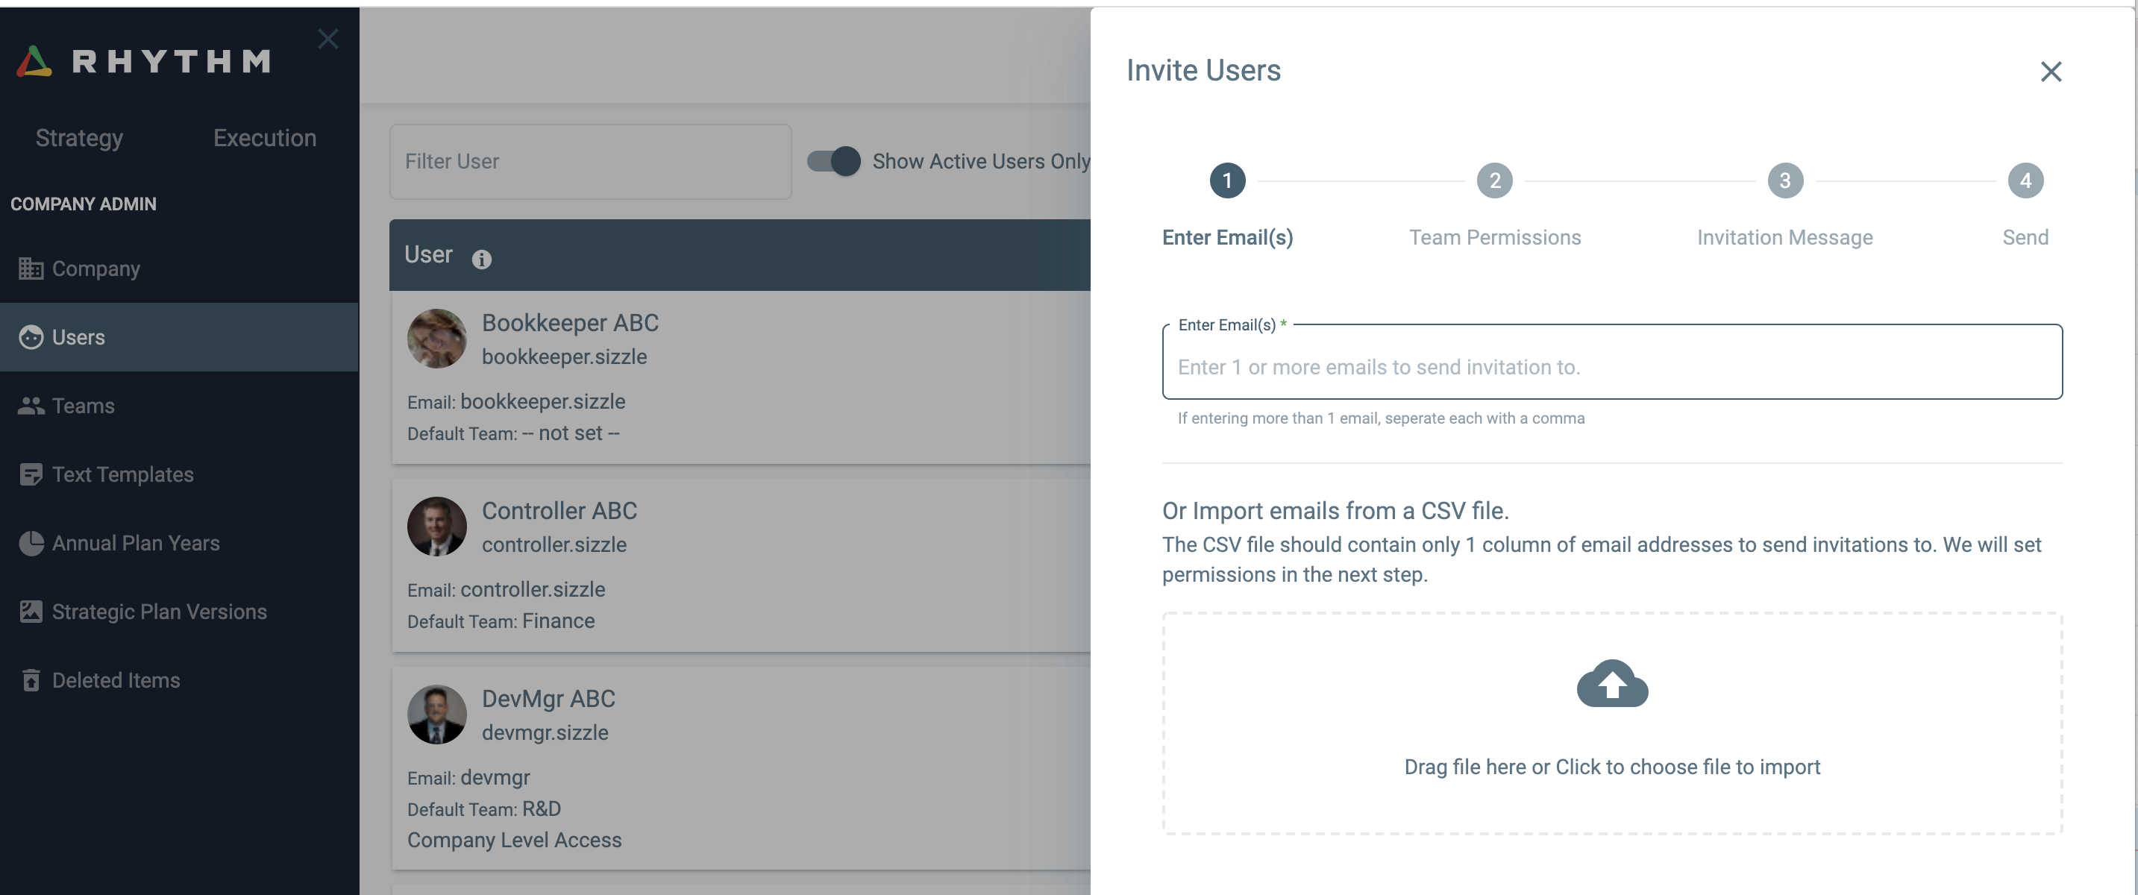Close the sidebar with the X icon
The height and width of the screenshot is (895, 2138).
click(327, 39)
